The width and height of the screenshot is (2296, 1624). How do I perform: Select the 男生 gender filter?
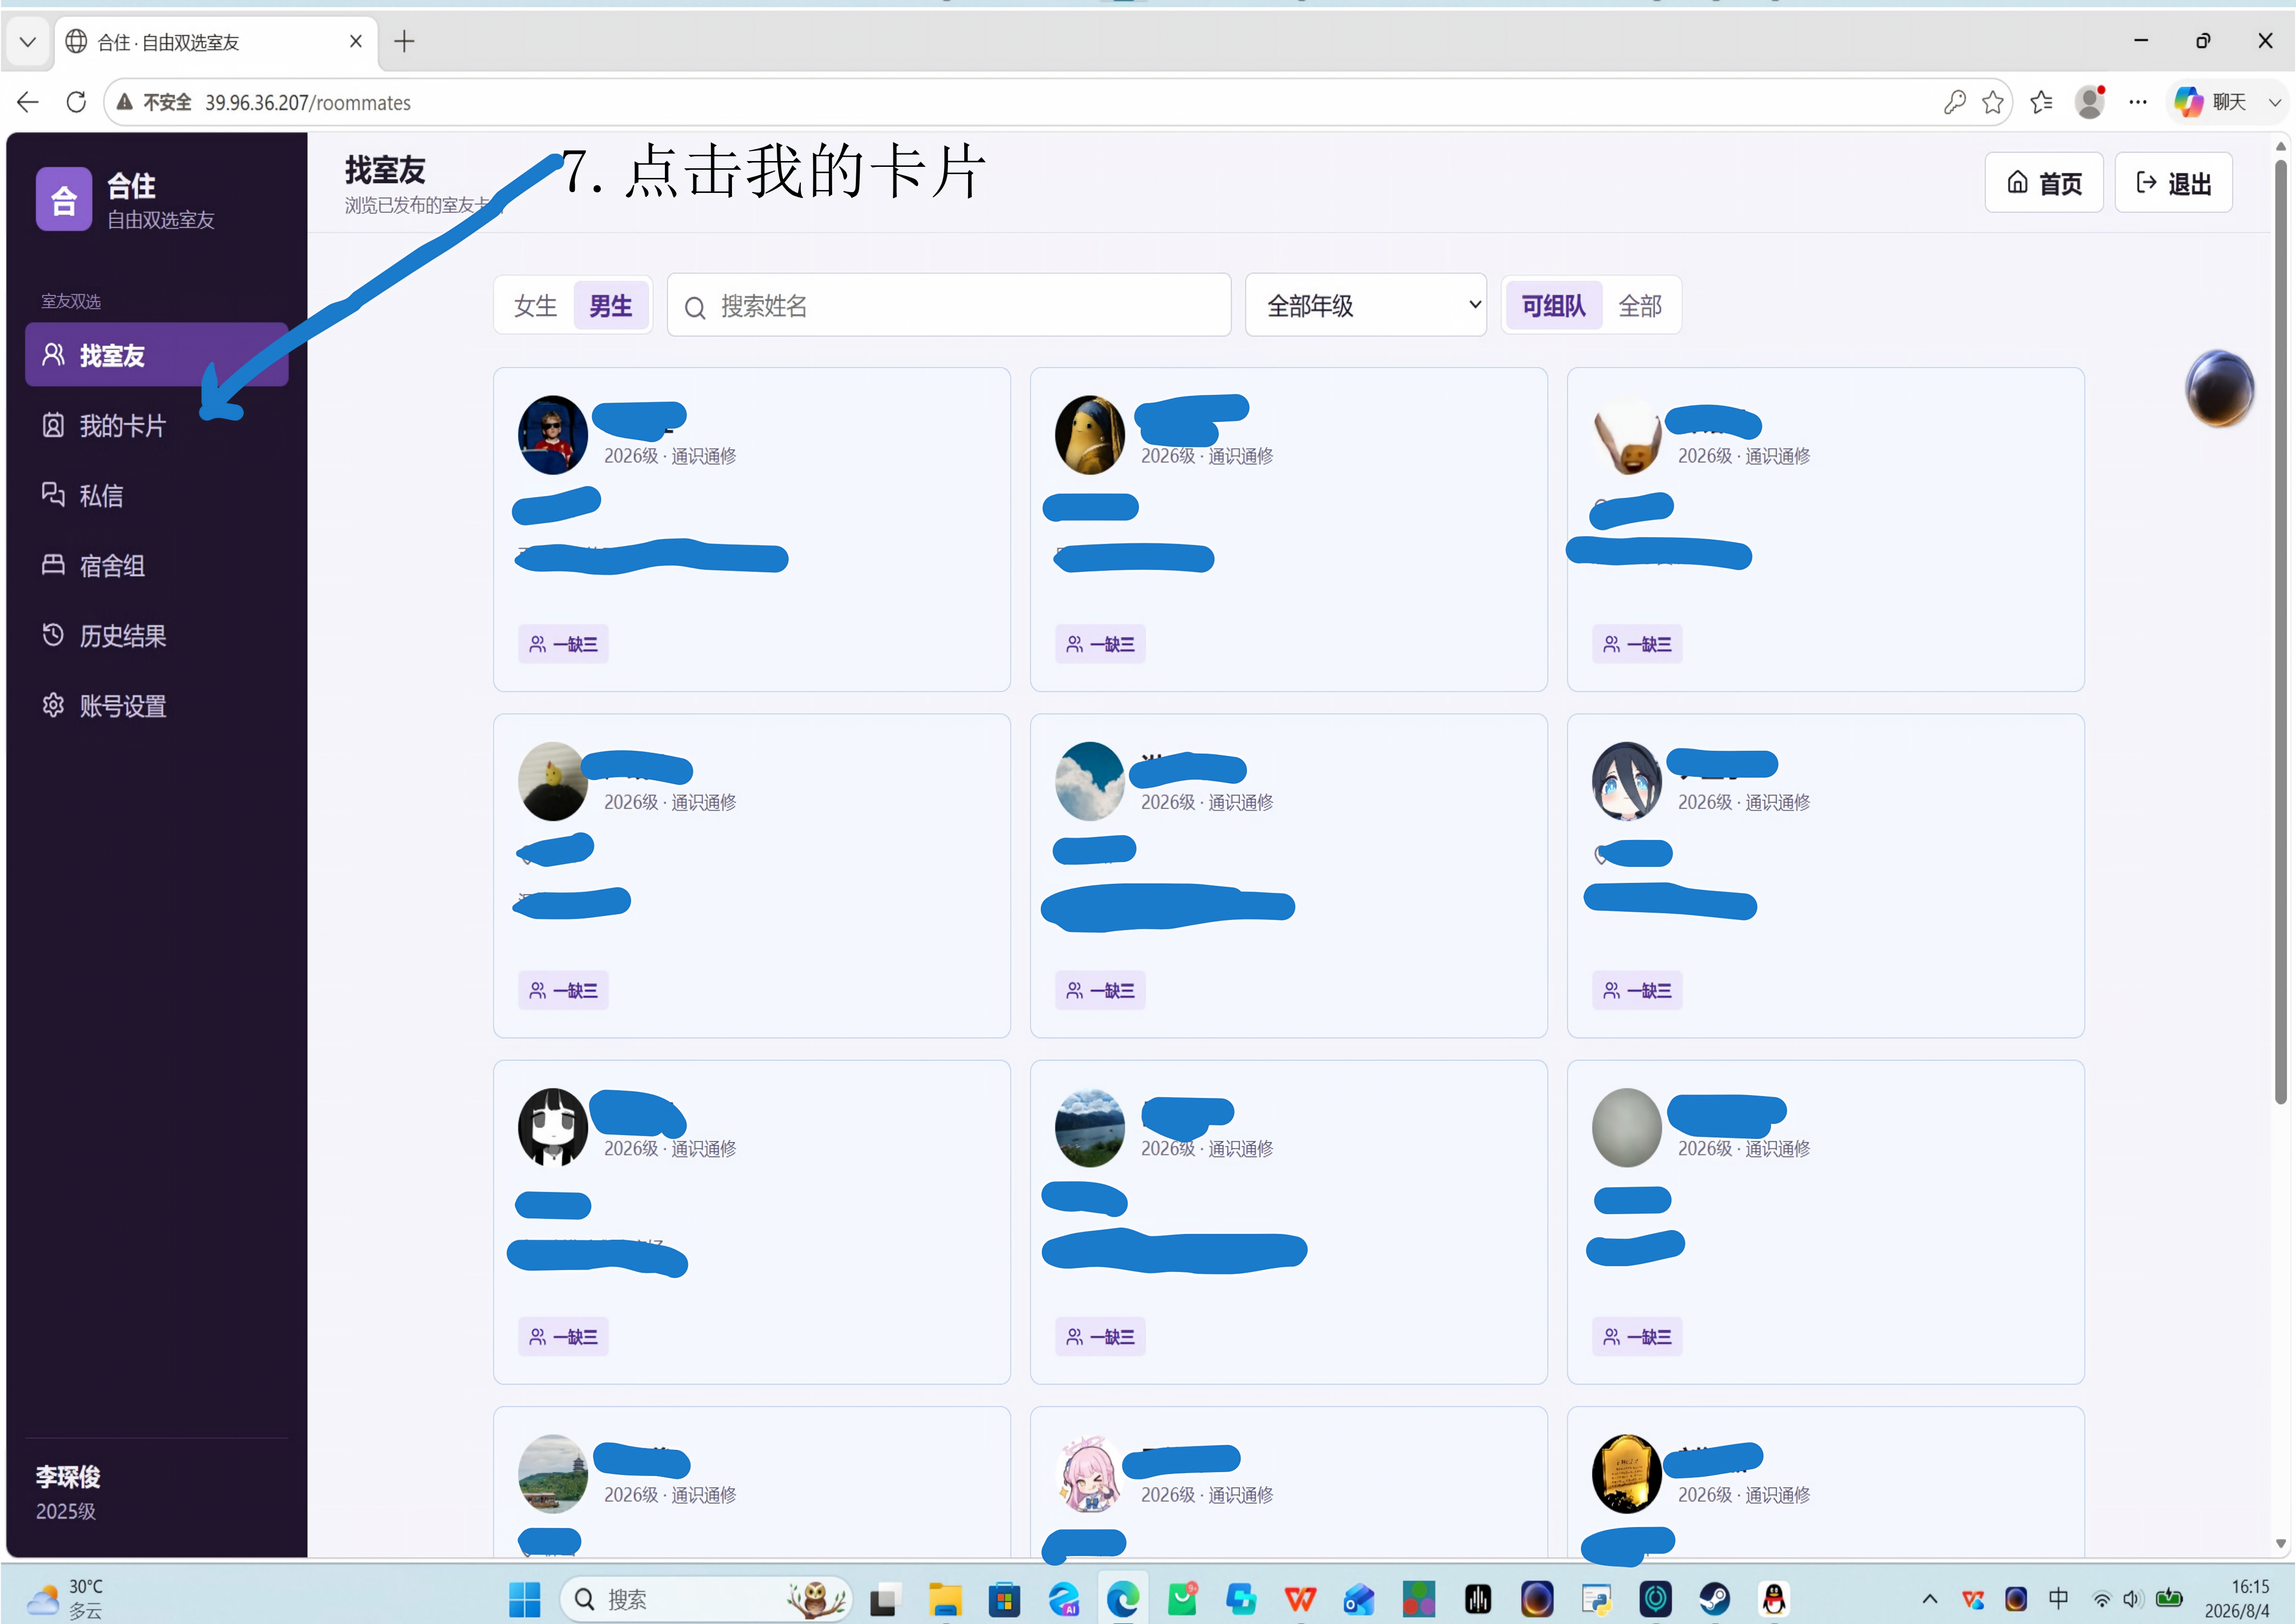tap(610, 305)
